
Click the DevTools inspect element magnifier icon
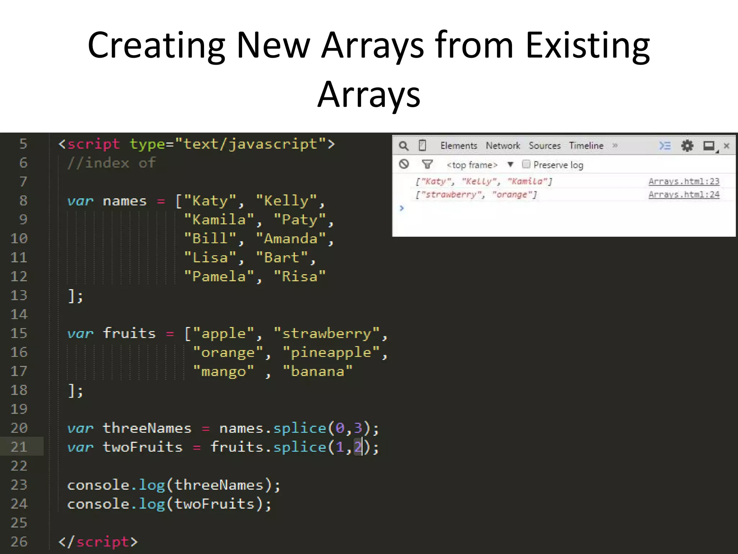click(x=404, y=146)
